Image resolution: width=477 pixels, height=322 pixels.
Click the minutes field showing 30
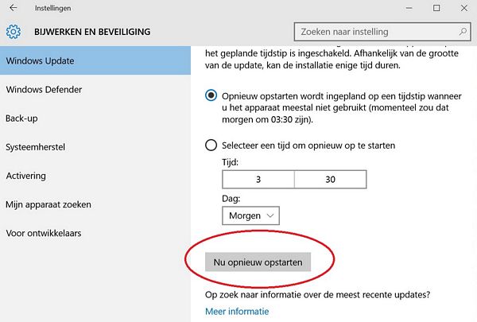tap(331, 180)
